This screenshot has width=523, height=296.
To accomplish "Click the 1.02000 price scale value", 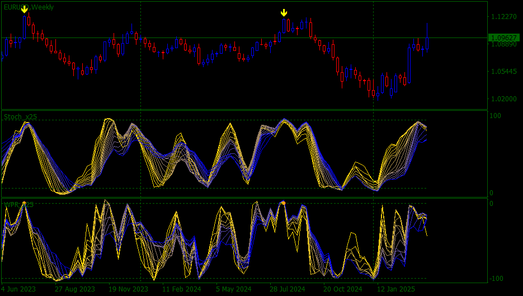I will pyautogui.click(x=503, y=99).
